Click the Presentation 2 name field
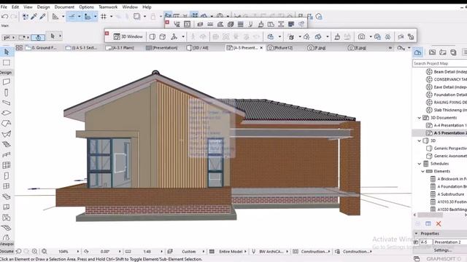 [450, 242]
